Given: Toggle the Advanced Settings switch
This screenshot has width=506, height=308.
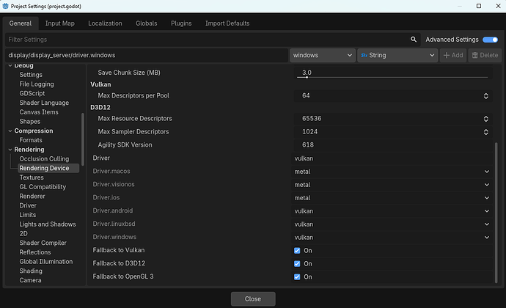Looking at the screenshot, I should click(491, 40).
